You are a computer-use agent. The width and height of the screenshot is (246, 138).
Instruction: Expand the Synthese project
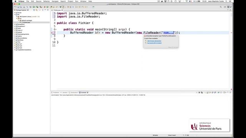[x=15, y=40]
